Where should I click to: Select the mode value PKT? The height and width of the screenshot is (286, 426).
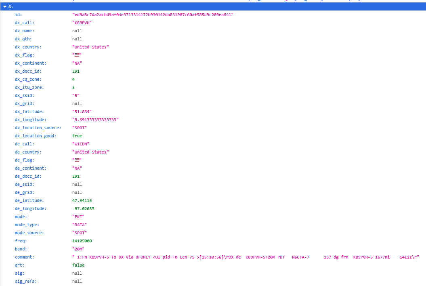78,217
